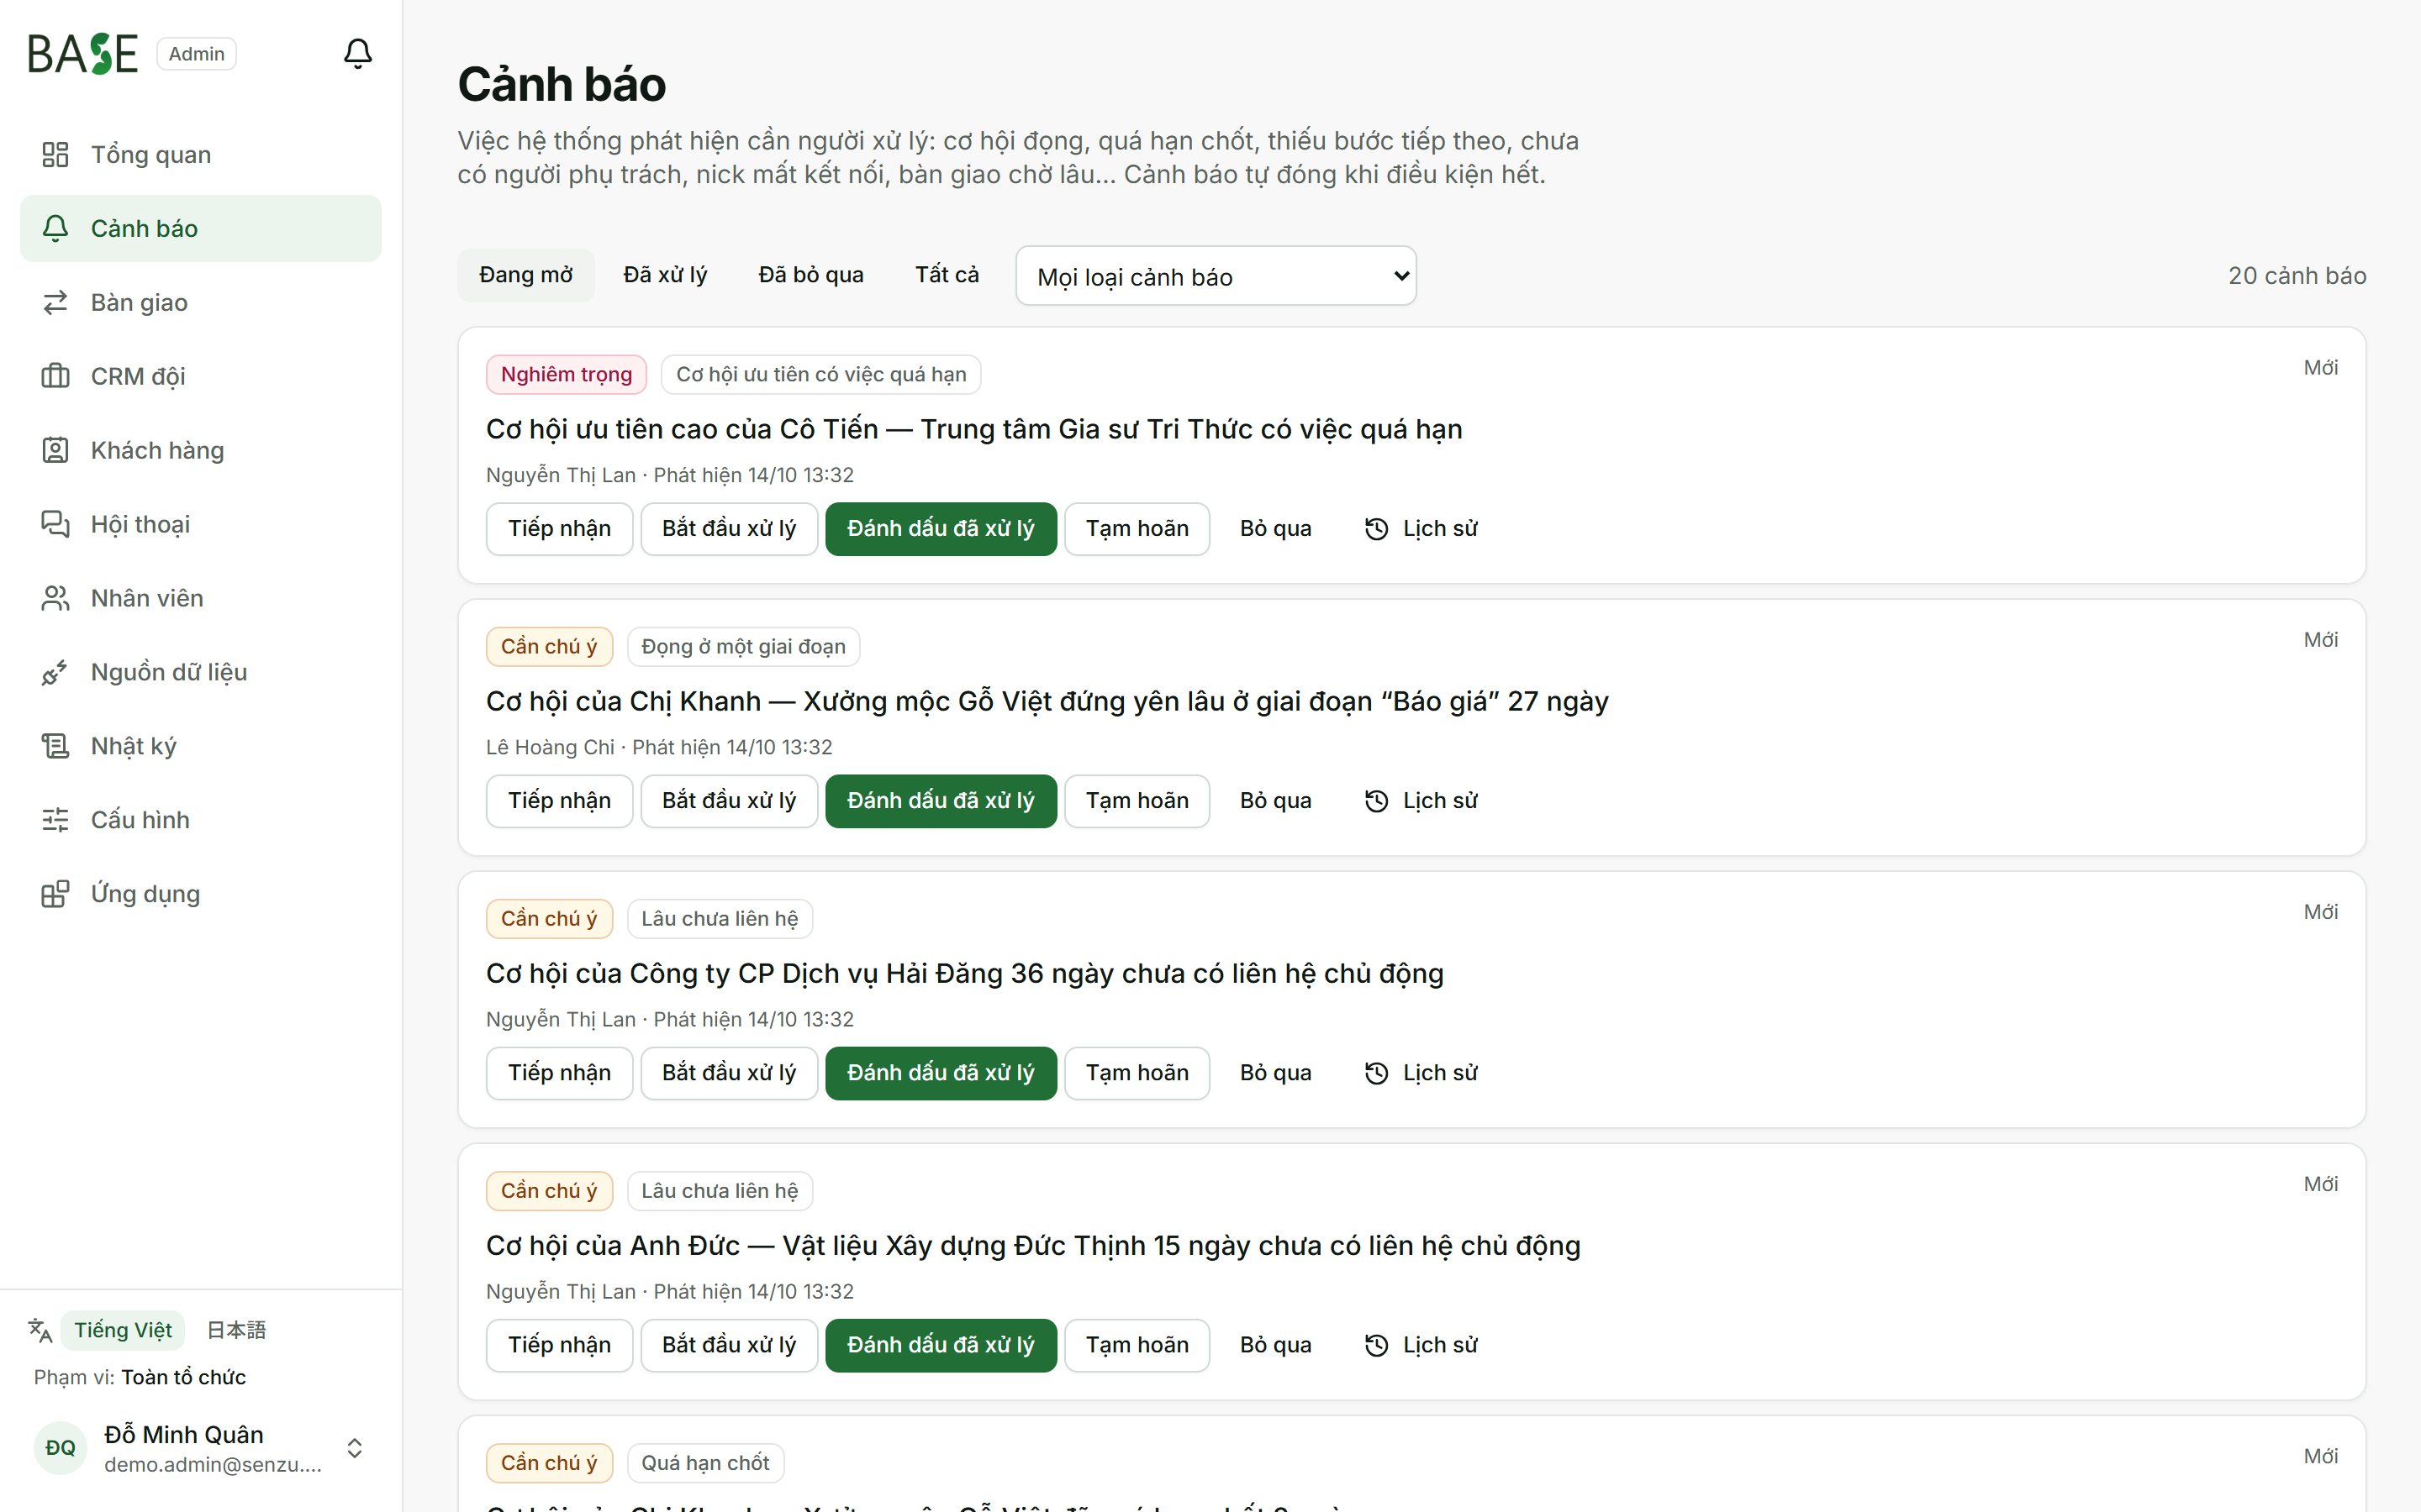The width and height of the screenshot is (2421, 1512).
Task: Open Nhân viên people icon
Action: tap(55, 599)
